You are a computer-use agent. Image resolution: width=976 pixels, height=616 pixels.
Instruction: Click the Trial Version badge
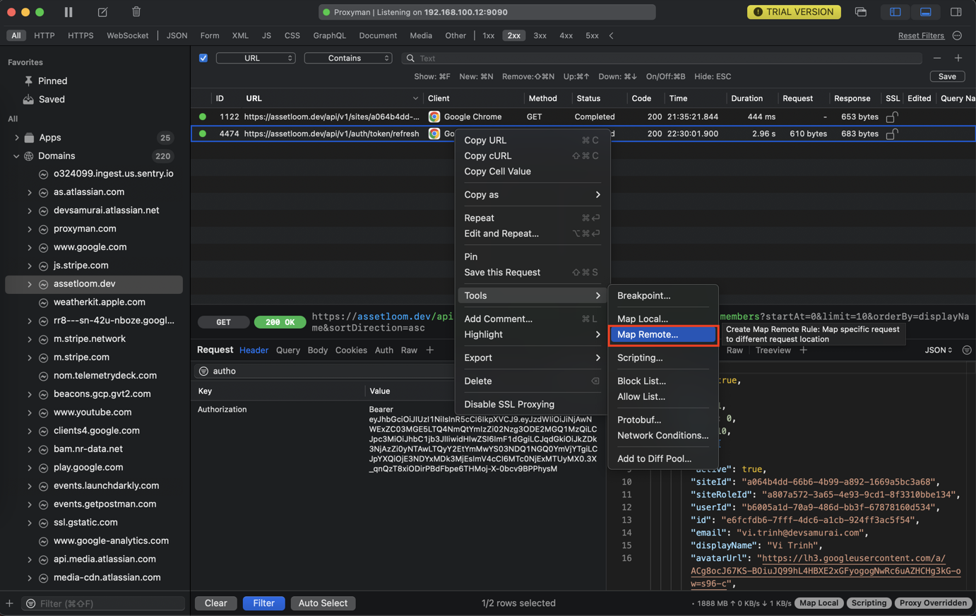pyautogui.click(x=794, y=12)
